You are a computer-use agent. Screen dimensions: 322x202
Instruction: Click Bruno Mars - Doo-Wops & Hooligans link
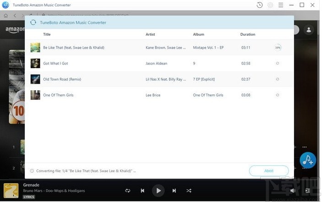[x=54, y=191]
